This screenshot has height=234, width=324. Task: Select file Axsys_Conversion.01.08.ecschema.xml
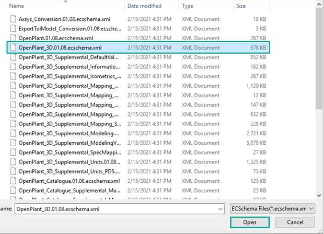64,19
